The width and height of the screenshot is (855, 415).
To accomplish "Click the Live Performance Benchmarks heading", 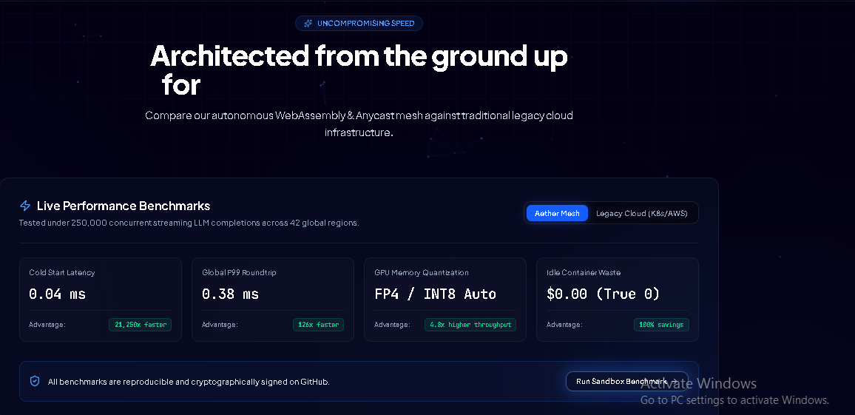I will [x=124, y=206].
